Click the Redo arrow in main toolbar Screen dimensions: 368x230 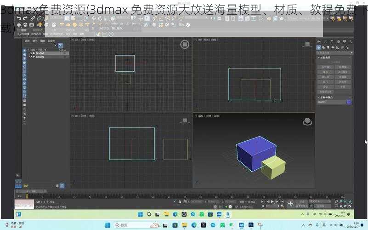click(25, 18)
